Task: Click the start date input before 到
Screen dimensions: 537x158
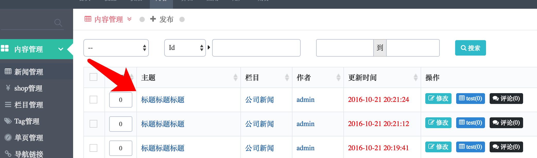Action: pos(345,48)
